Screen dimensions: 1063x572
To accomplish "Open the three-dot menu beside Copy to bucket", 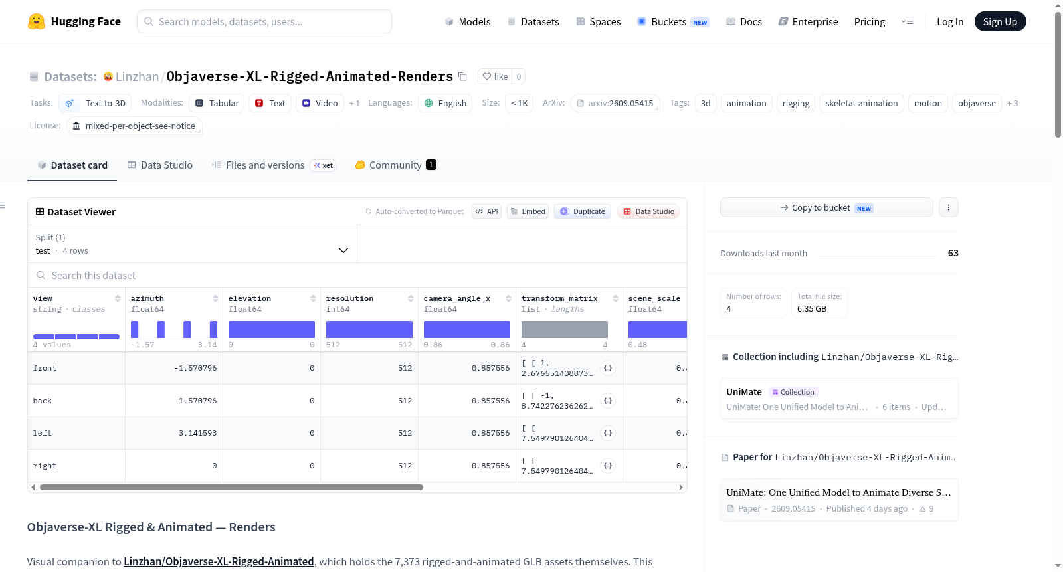I will coord(948,207).
